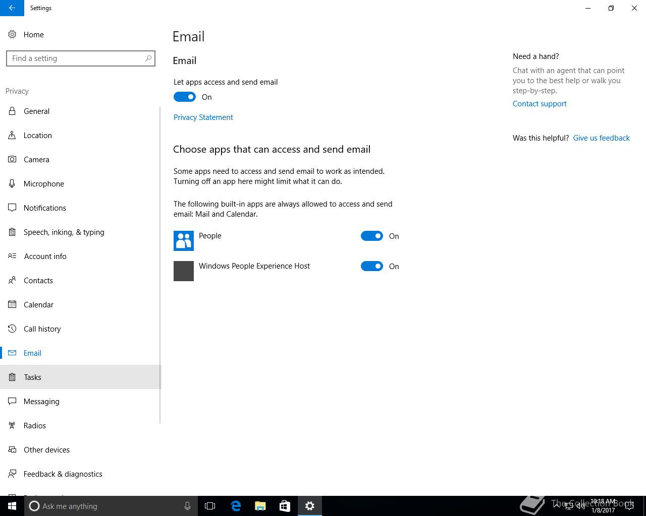This screenshot has height=516, width=646.
Task: Launch Microsoft Edge from taskbar
Action: point(236,506)
